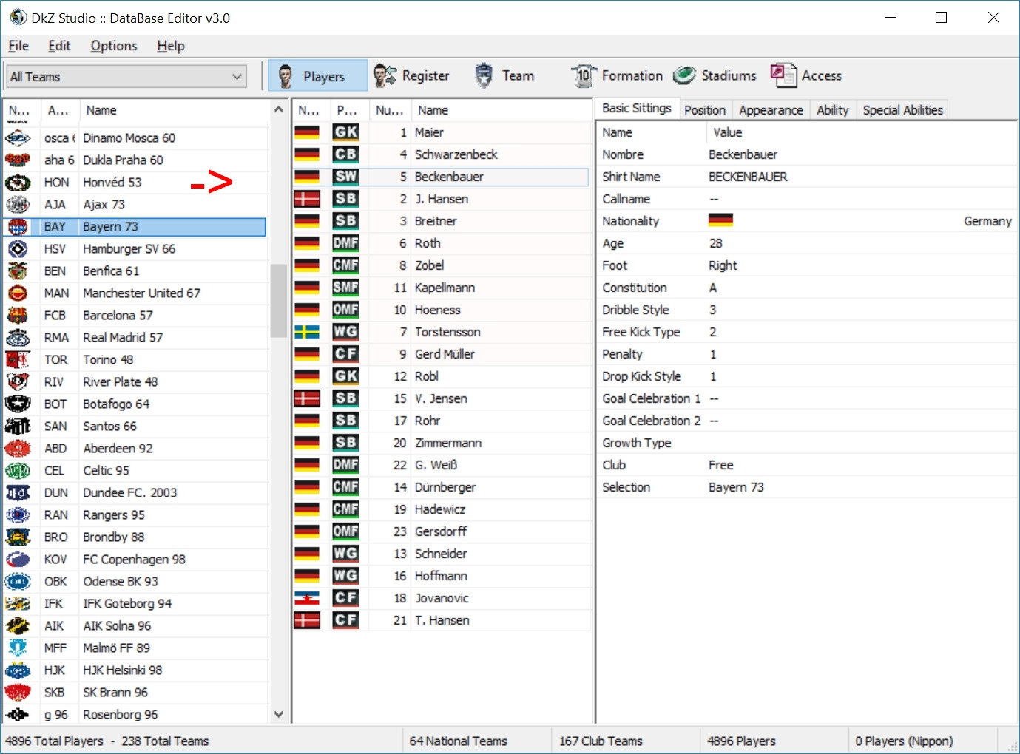Image resolution: width=1020 pixels, height=754 pixels.
Task: Switch to the Position tab
Action: pos(705,110)
